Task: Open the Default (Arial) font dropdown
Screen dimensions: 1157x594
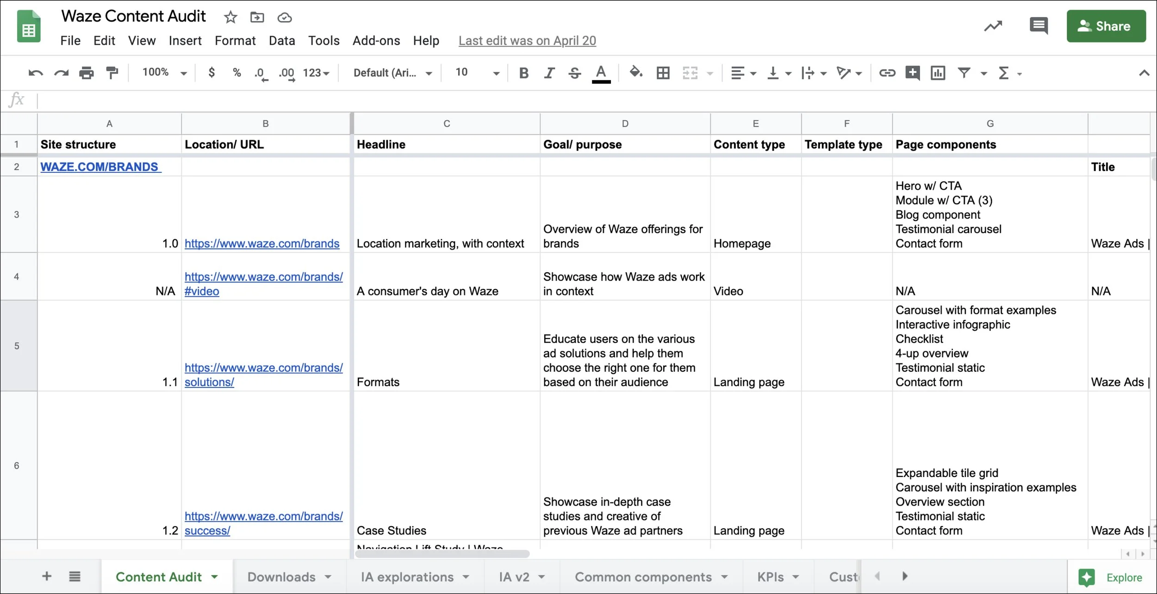Action: coord(392,73)
